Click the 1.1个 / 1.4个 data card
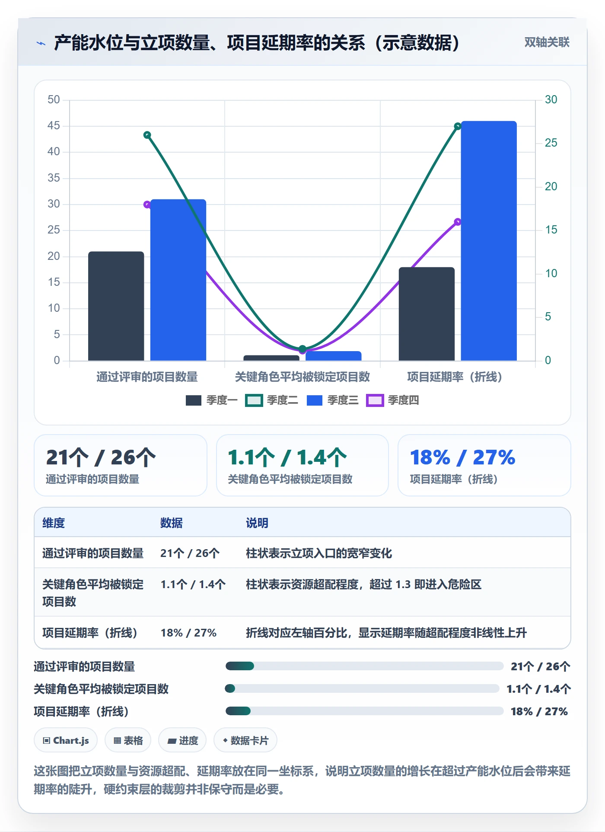Viewport: 605px width, 832px height. pos(302,465)
